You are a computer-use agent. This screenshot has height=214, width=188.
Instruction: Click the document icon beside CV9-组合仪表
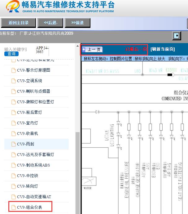(13, 207)
